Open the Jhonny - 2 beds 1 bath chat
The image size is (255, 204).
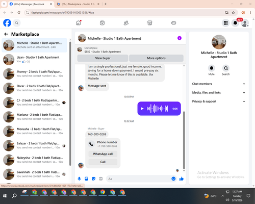coord(34,74)
